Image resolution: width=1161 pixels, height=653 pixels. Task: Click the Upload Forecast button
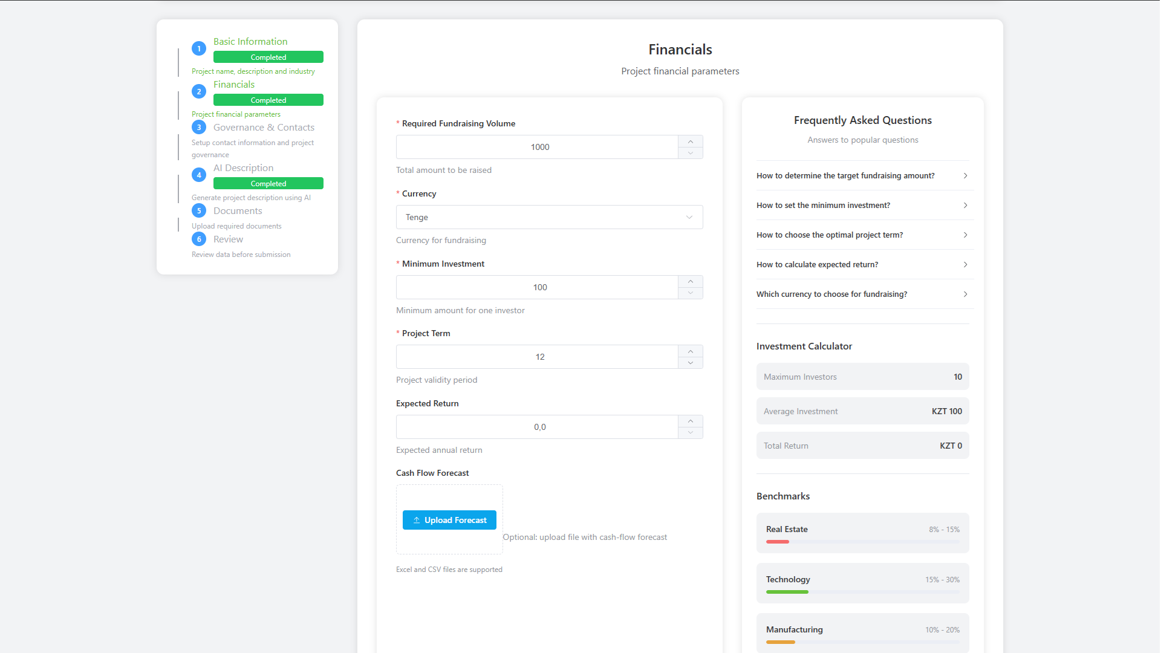point(449,520)
